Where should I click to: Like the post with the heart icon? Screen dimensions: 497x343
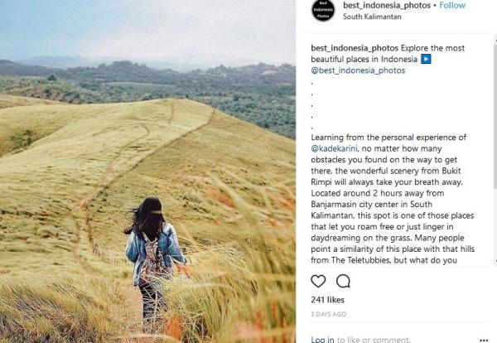(x=318, y=281)
